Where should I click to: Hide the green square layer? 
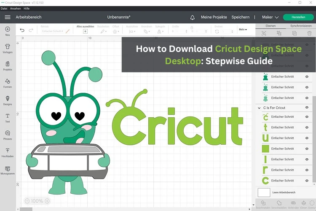click(307, 149)
